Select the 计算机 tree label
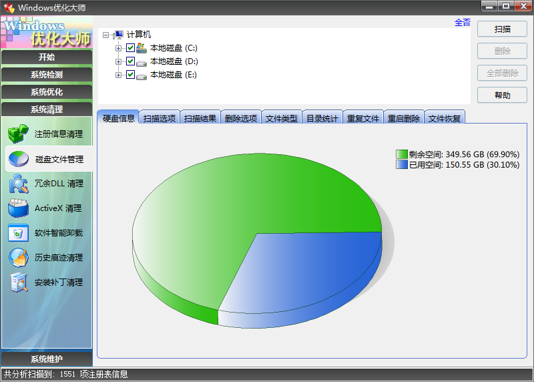This screenshot has width=534, height=382. point(139,35)
